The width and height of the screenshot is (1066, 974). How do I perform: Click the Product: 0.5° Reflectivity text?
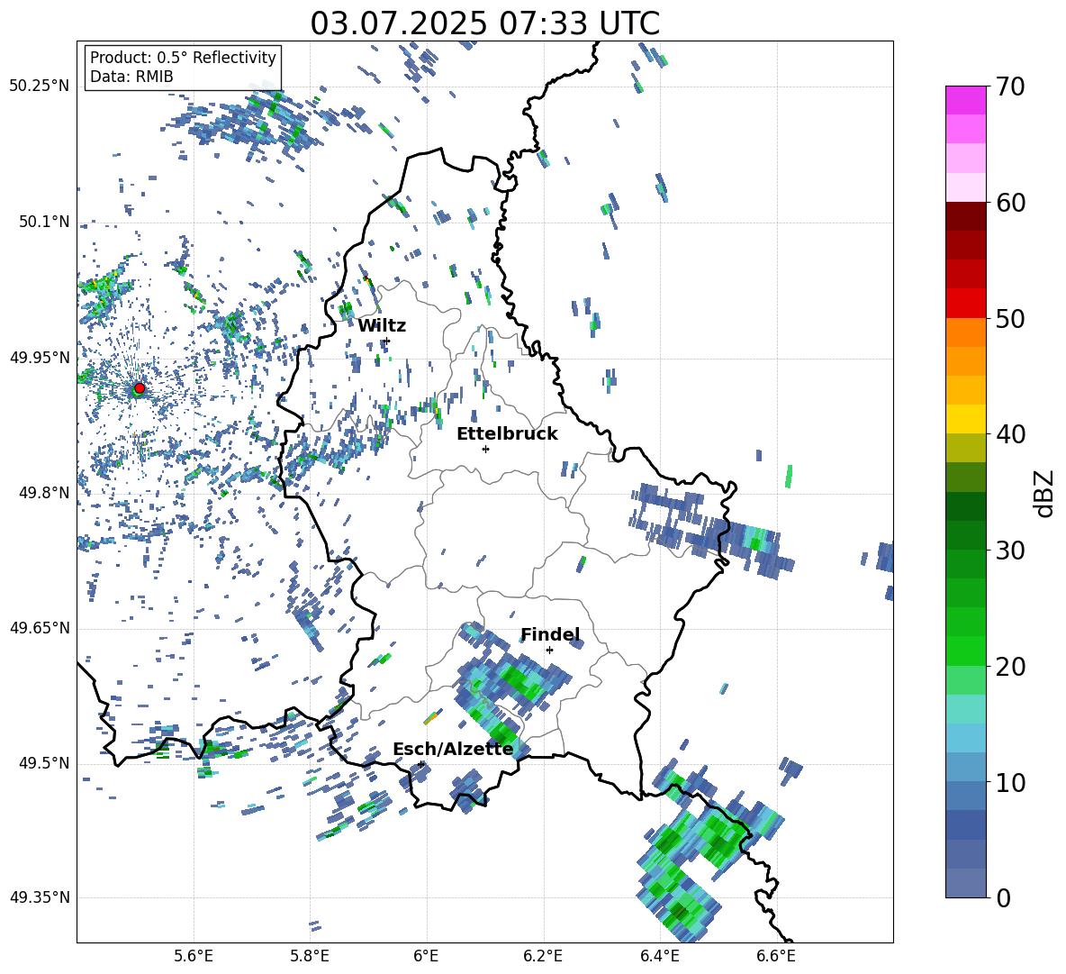(183, 57)
